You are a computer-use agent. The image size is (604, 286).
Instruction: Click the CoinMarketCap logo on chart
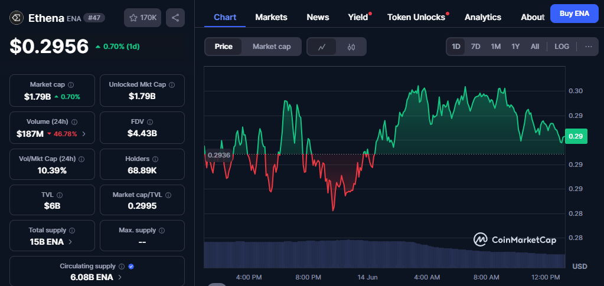pos(515,240)
